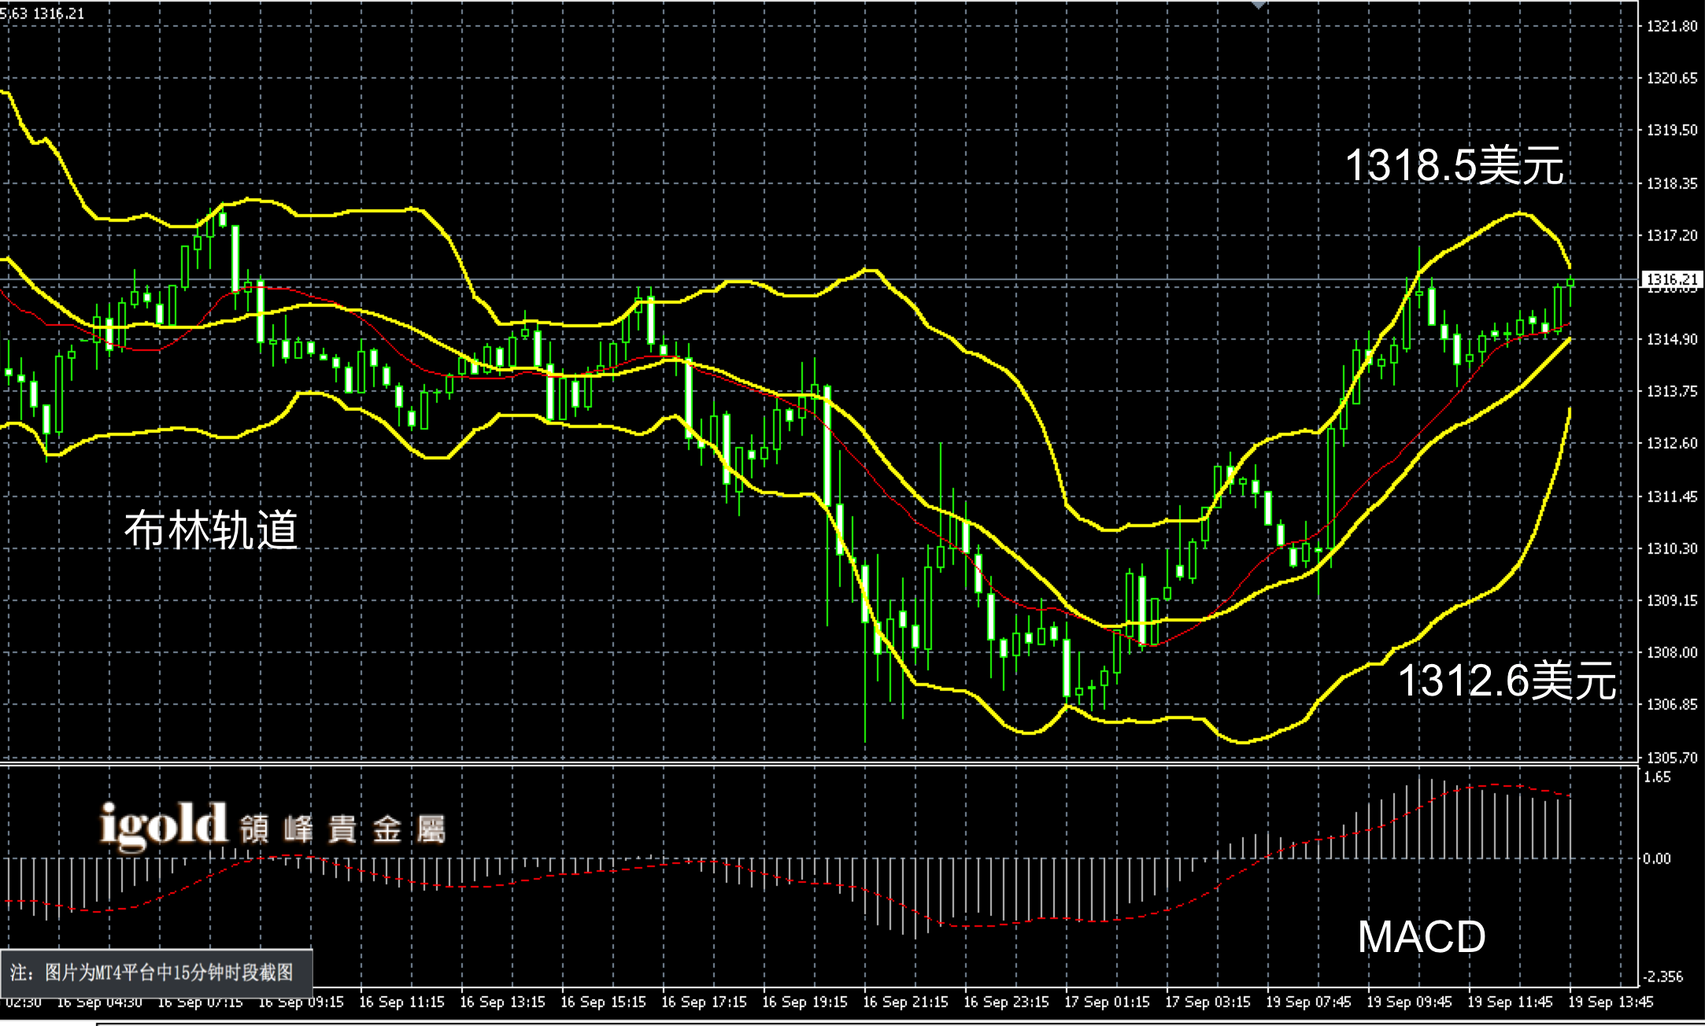
Task: Click the 1312.6美元 annotation label
Action: pos(1507,681)
